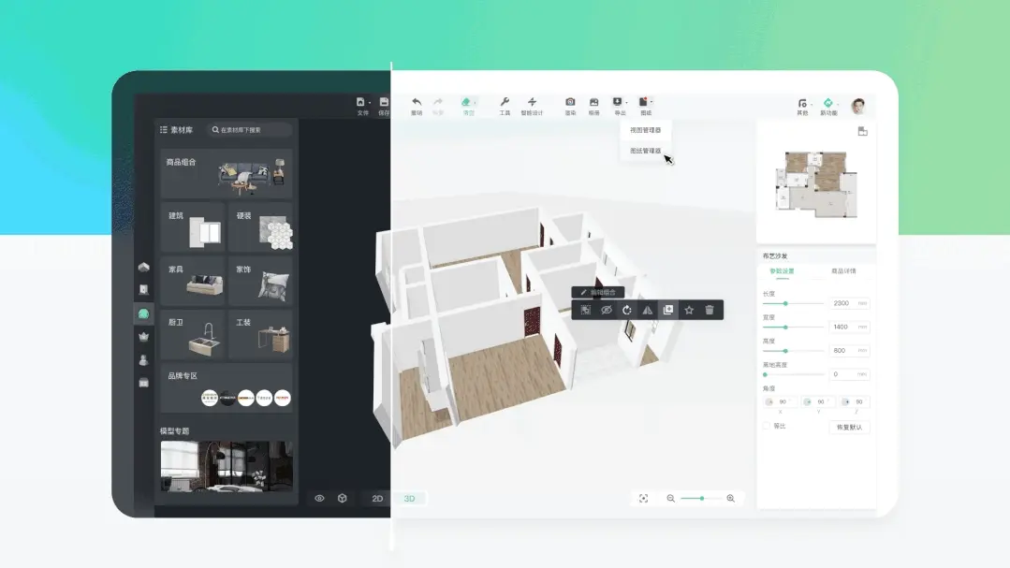Open the 硬装 hard decoration category

[x=260, y=227]
